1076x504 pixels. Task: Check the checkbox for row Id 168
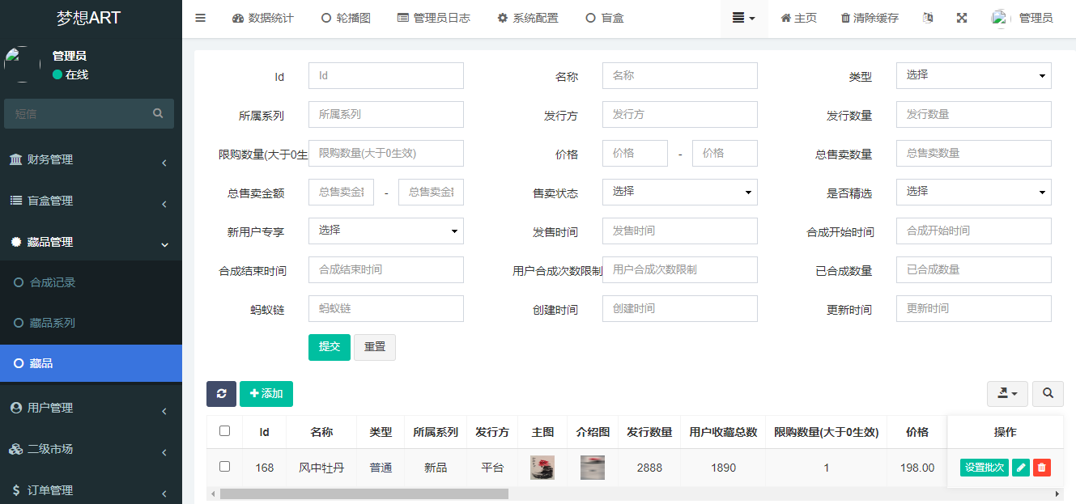(x=224, y=468)
